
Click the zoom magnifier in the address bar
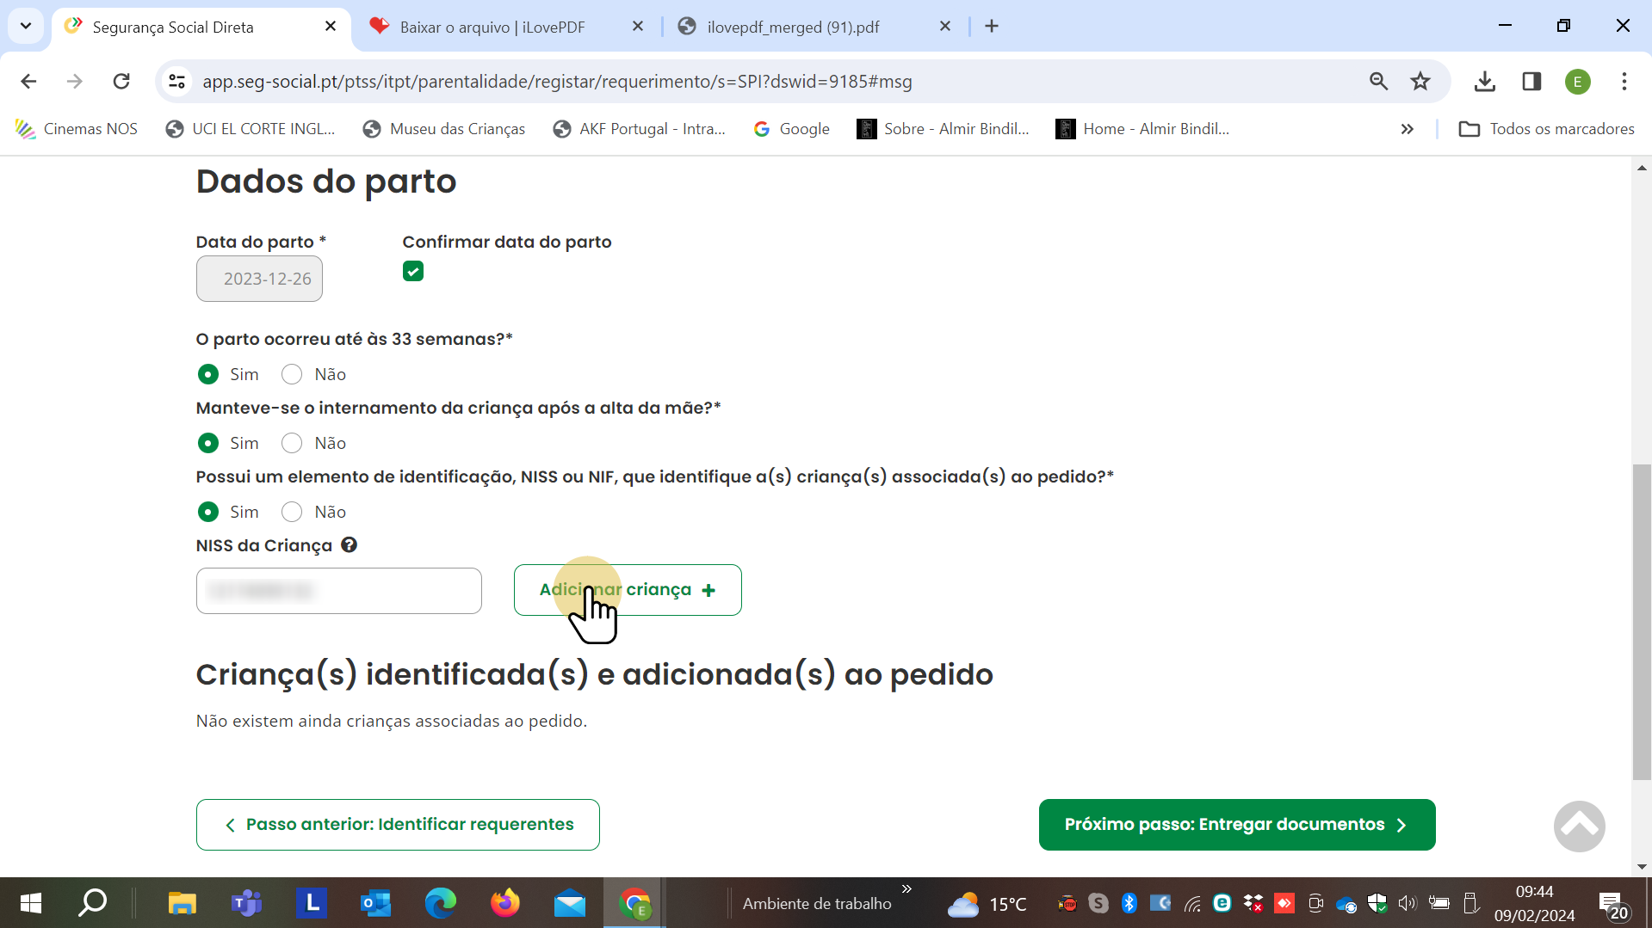(x=1379, y=82)
